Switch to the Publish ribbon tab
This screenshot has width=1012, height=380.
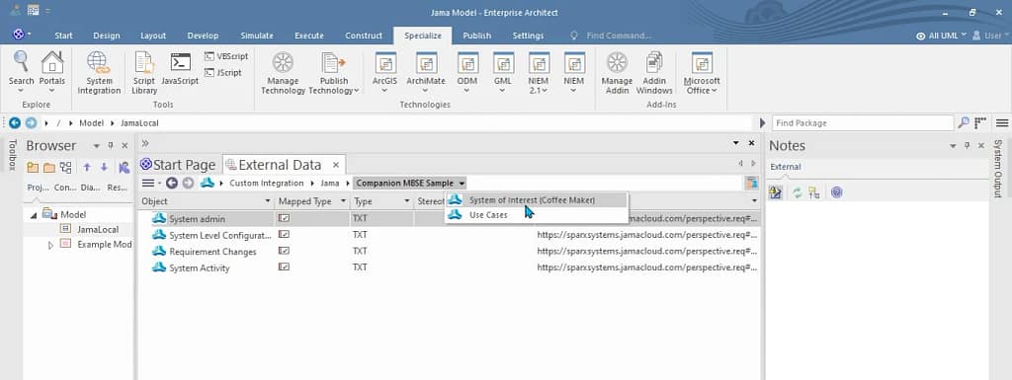tap(477, 36)
